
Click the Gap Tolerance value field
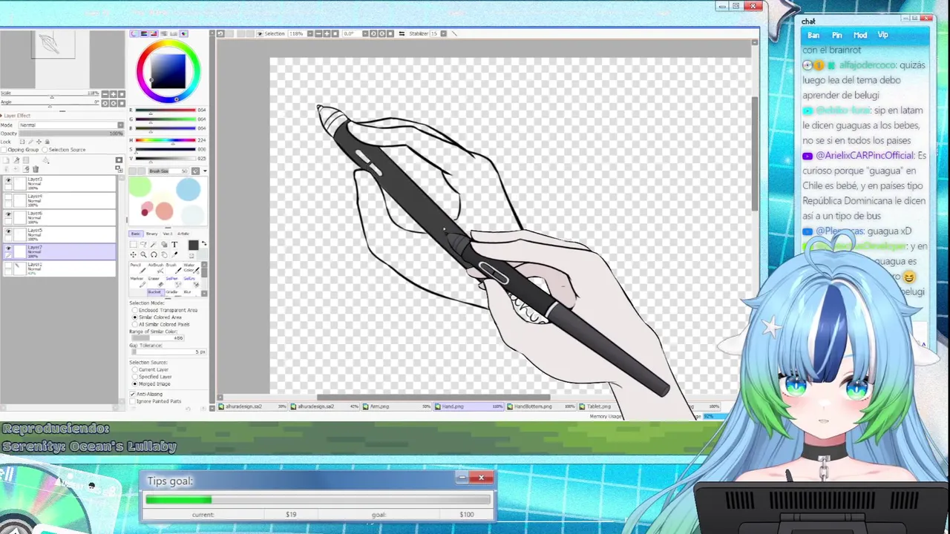(169, 352)
